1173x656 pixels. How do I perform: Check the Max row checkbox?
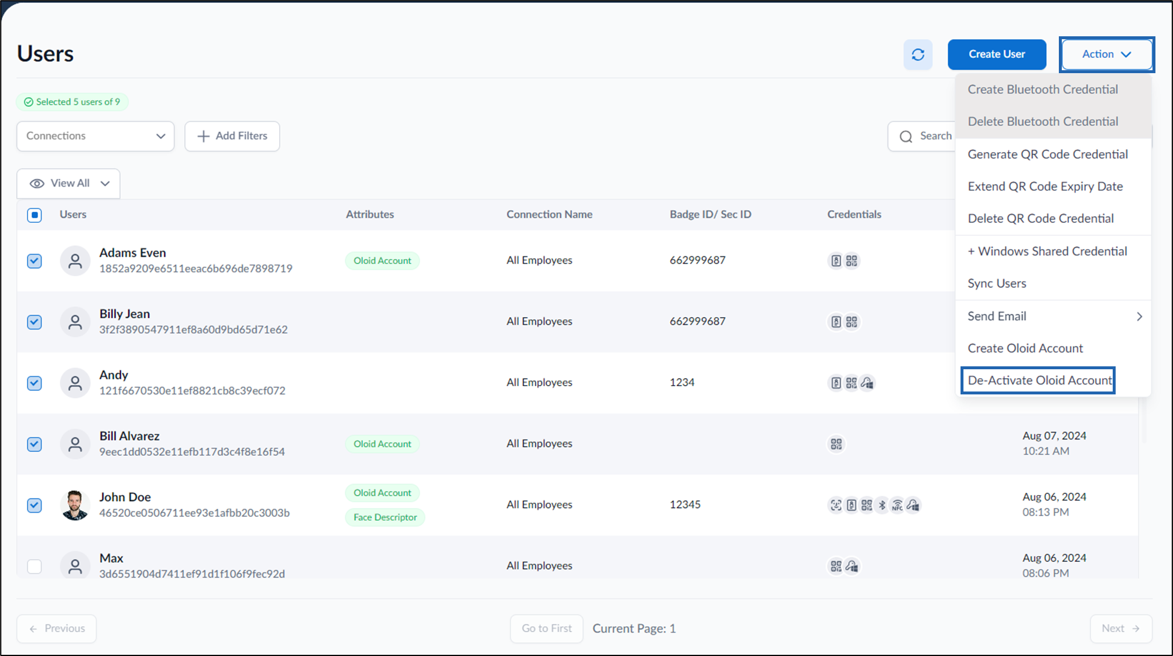click(x=35, y=566)
